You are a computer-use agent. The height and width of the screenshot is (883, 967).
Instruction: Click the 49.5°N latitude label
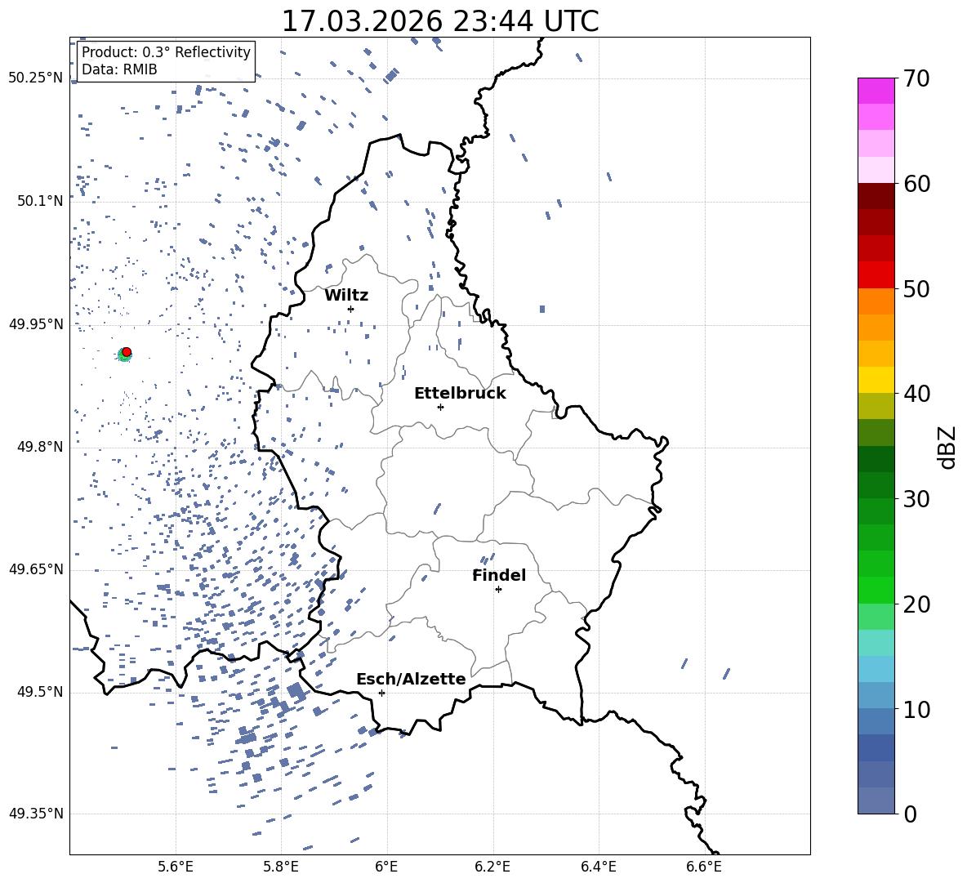coord(40,692)
